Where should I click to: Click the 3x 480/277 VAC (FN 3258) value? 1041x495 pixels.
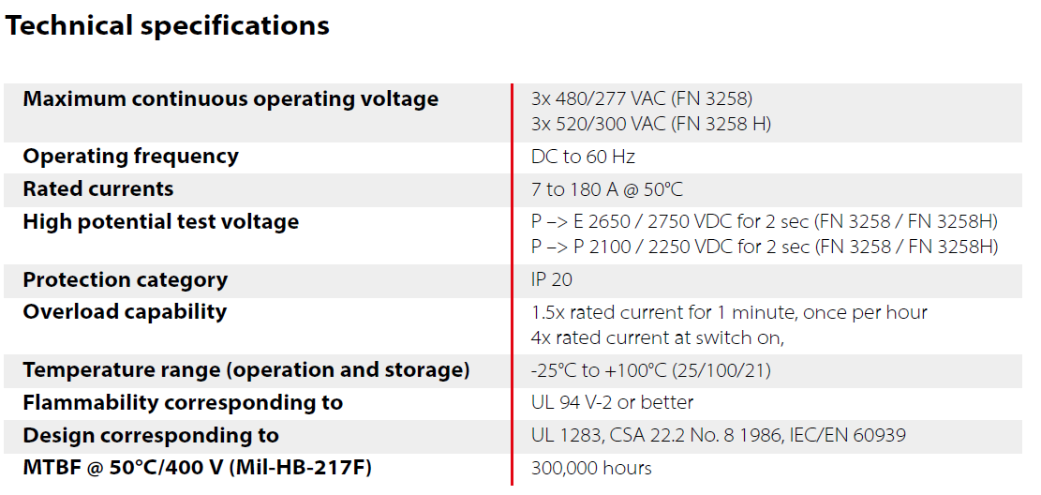tap(641, 99)
